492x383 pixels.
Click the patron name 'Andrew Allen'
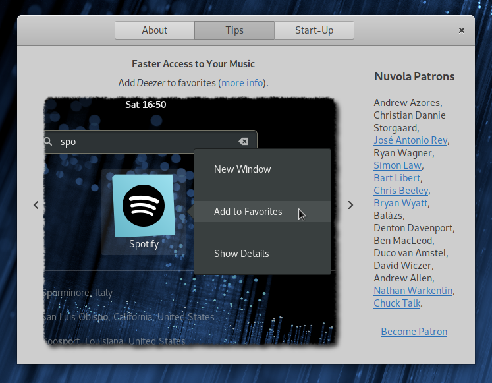pyautogui.click(x=403, y=278)
